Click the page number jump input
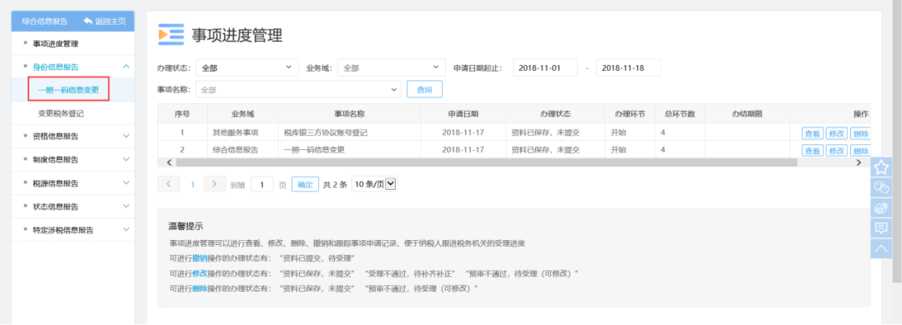The height and width of the screenshot is (325, 902). coord(261,184)
